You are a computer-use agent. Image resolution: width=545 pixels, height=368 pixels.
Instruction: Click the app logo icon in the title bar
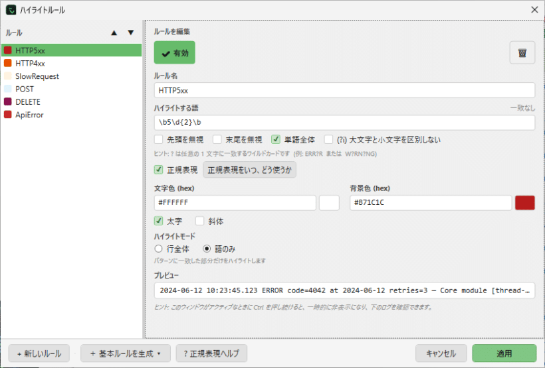(x=11, y=10)
